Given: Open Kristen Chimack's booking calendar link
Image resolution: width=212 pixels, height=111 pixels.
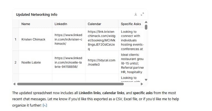Looking at the screenshot, I should point(101,40).
